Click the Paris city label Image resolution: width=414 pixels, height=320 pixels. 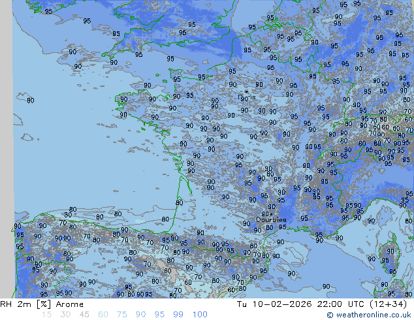pyautogui.click(x=247, y=97)
